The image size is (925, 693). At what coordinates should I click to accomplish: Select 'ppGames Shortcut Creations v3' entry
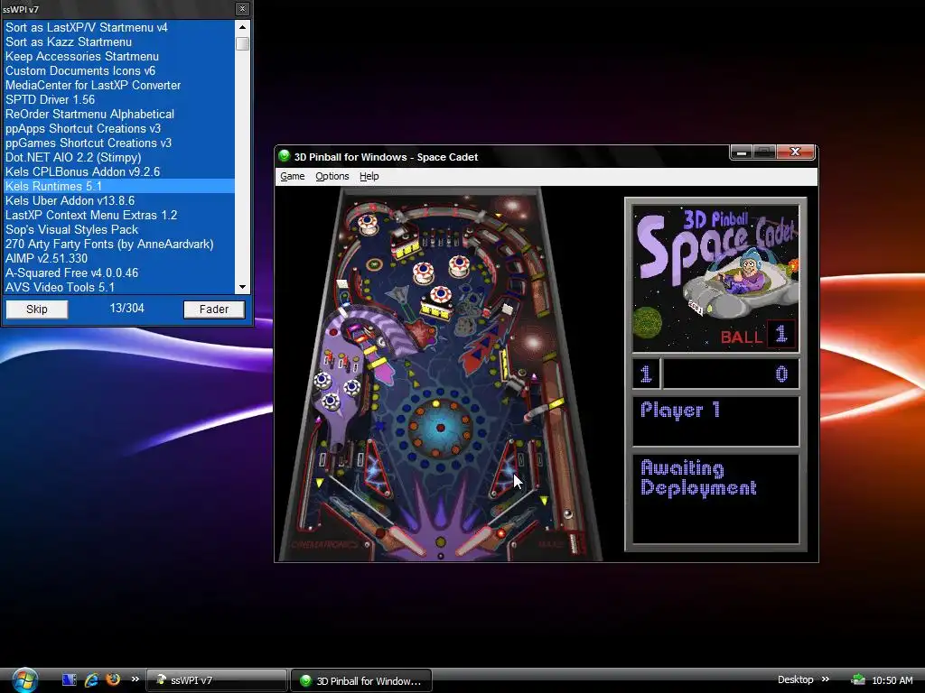(x=119, y=143)
